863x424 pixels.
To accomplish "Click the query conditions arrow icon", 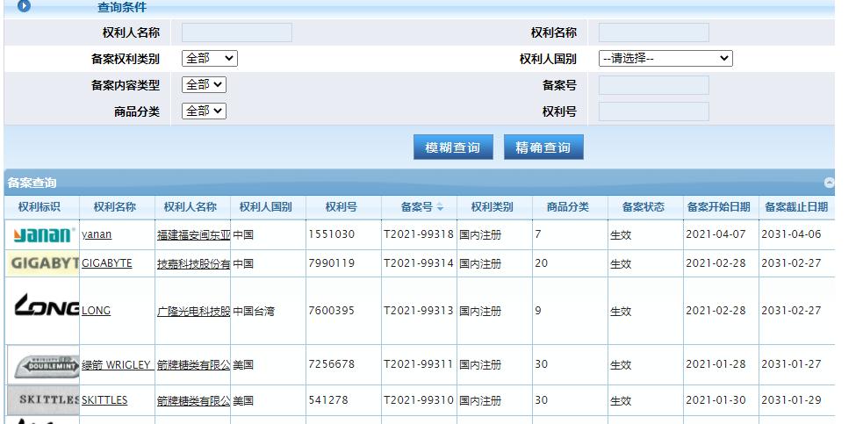I will [x=24, y=7].
